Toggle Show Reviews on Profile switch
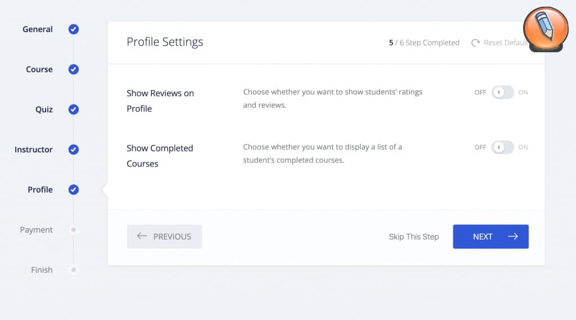The image size is (576, 320). 502,92
